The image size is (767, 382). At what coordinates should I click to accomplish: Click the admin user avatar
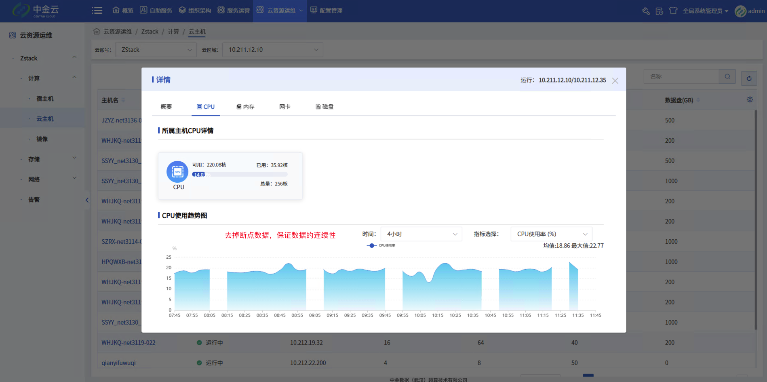tap(740, 11)
